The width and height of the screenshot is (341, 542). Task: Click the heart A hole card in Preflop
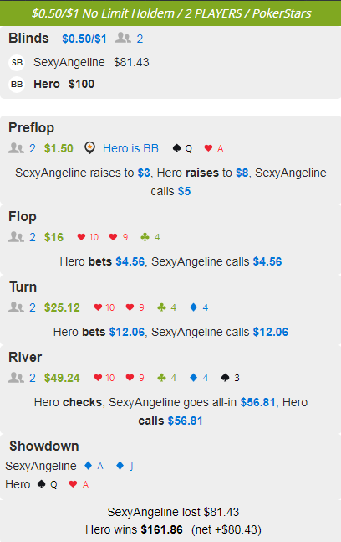click(213, 148)
